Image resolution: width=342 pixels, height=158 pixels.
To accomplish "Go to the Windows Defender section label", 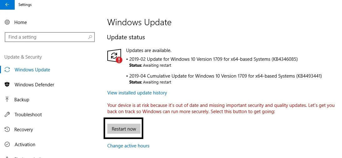I will point(34,85).
